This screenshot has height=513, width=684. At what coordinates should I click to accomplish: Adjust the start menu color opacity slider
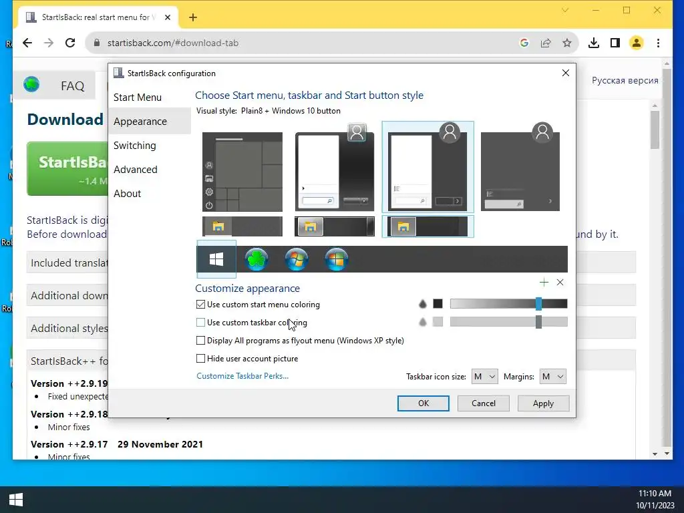coord(508,304)
